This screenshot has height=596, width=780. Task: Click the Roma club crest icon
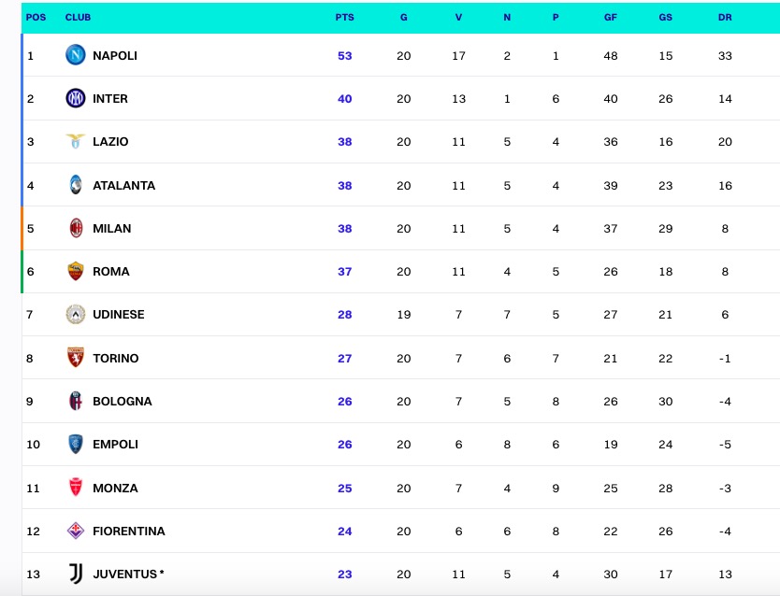[75, 271]
